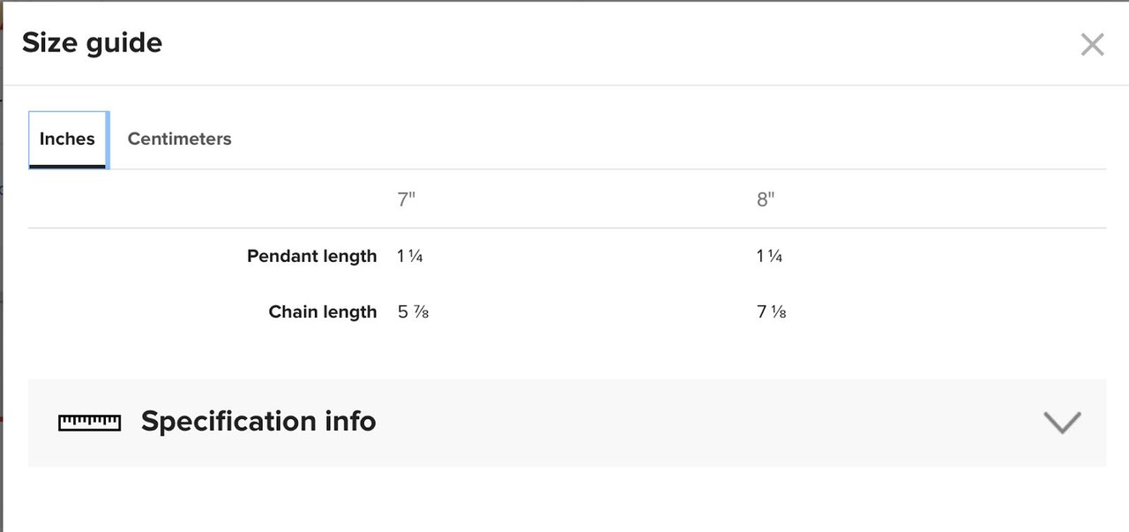The height and width of the screenshot is (532, 1129).
Task: Expand Specification info using the chevron arrow
Action: (1062, 423)
